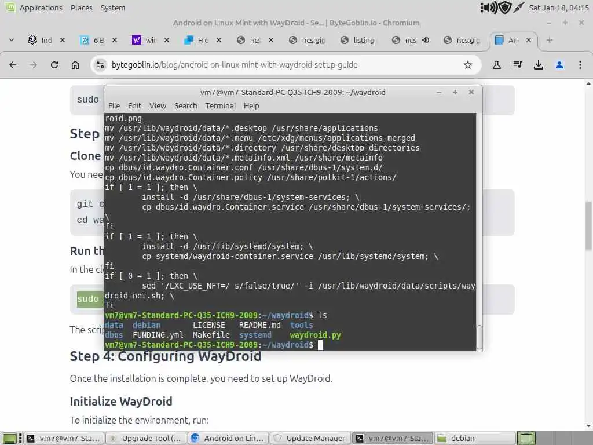Open the media controls icon
The height and width of the screenshot is (445, 593).
click(x=518, y=65)
